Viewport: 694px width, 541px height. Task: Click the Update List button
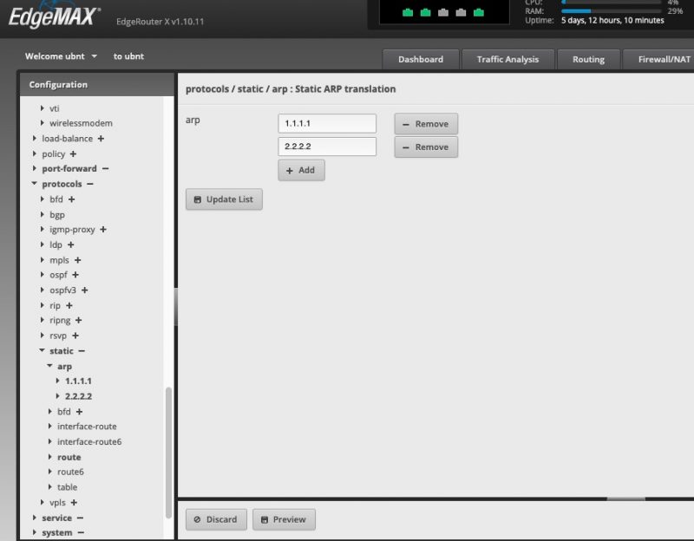(224, 199)
